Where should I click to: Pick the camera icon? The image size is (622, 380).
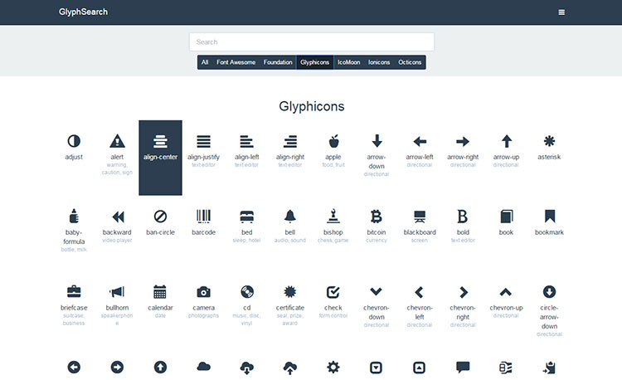pyautogui.click(x=203, y=292)
